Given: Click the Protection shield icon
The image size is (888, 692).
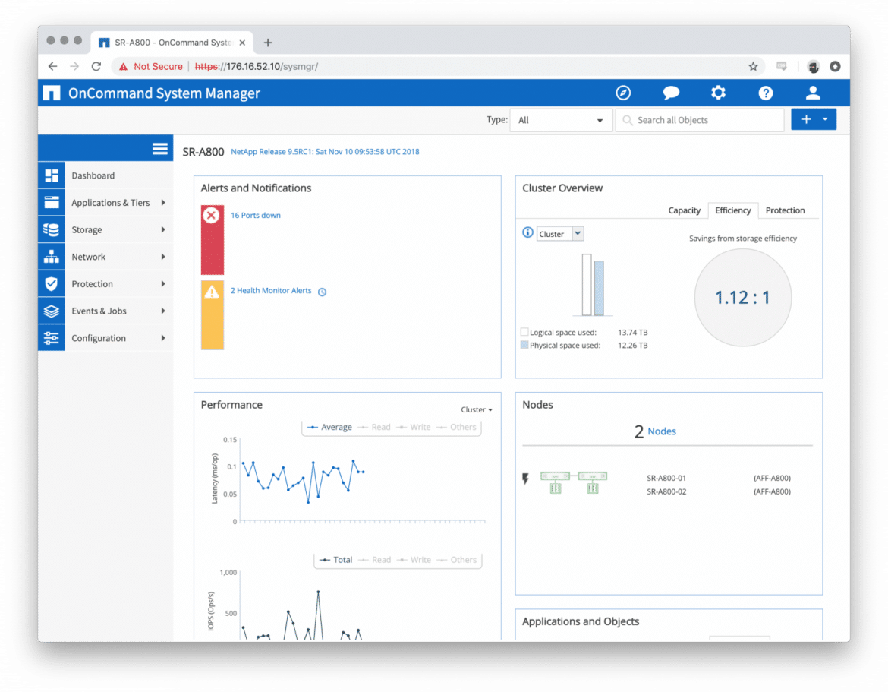Looking at the screenshot, I should [x=52, y=284].
